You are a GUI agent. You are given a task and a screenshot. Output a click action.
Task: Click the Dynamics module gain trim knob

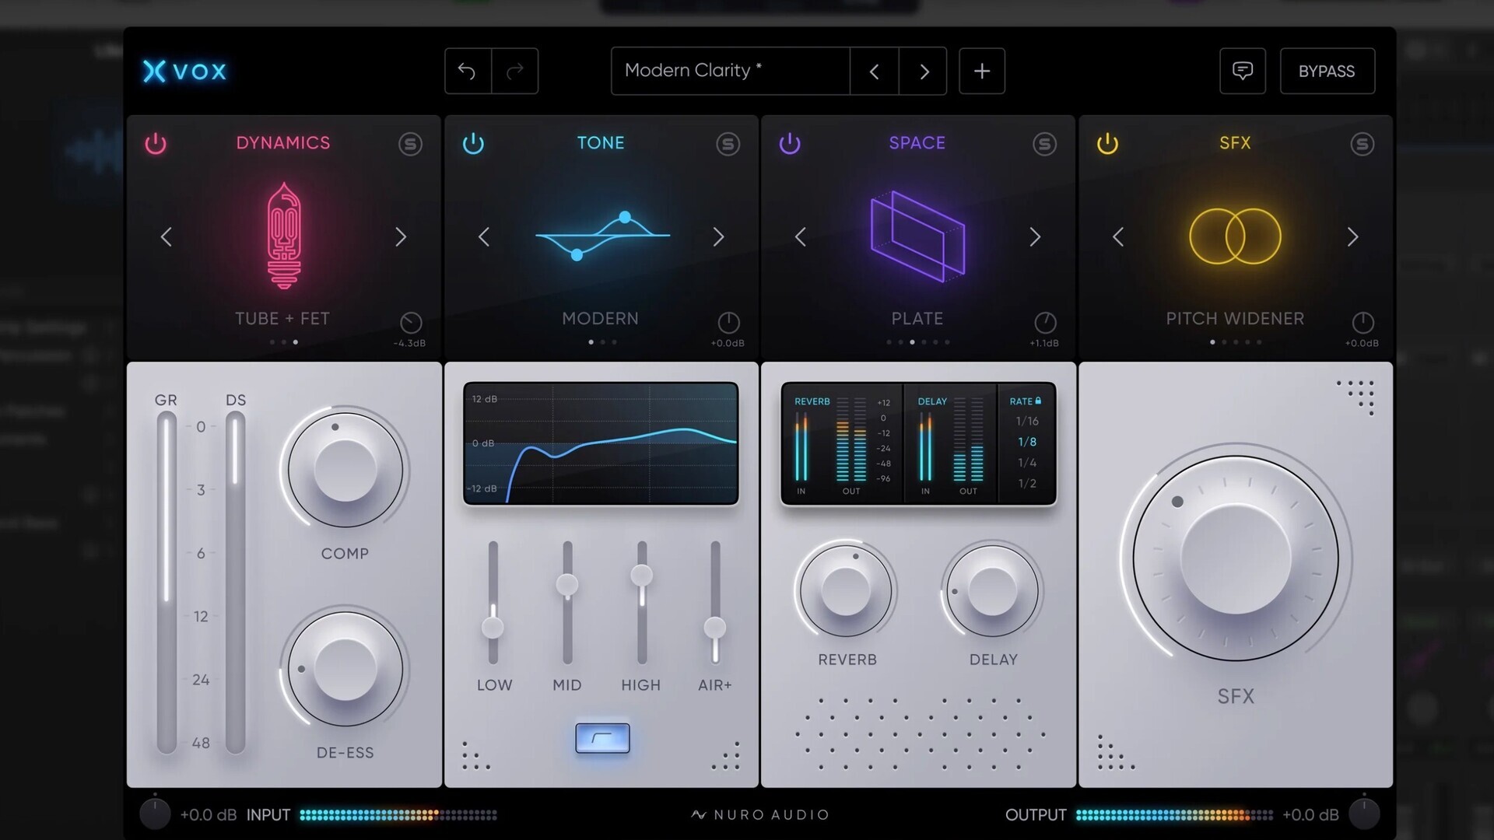point(411,322)
